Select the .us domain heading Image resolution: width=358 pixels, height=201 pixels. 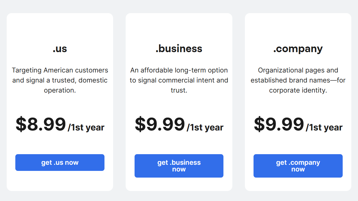click(x=60, y=48)
